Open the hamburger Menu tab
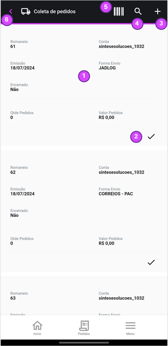Viewport: 168px width, 346px height. click(130, 328)
